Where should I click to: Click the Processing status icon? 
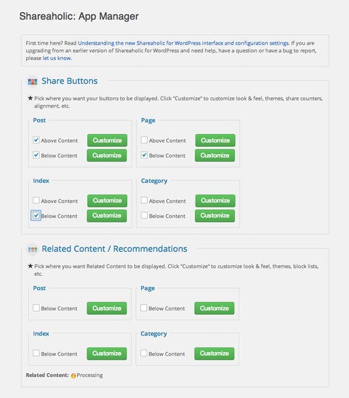(x=73, y=376)
